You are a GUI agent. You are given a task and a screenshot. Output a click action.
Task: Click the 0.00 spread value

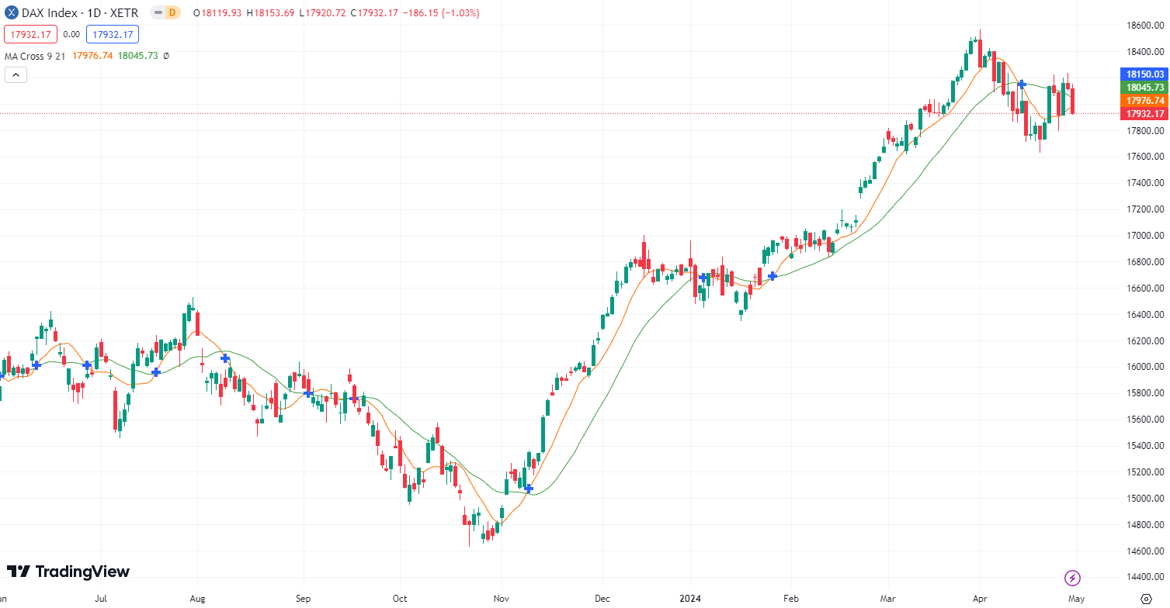coord(71,34)
